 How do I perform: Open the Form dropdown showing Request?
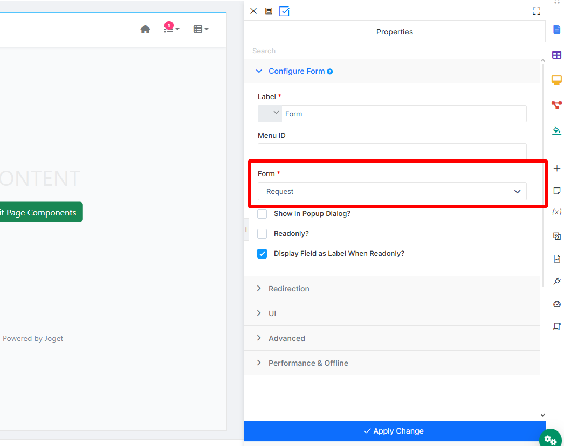(x=391, y=192)
